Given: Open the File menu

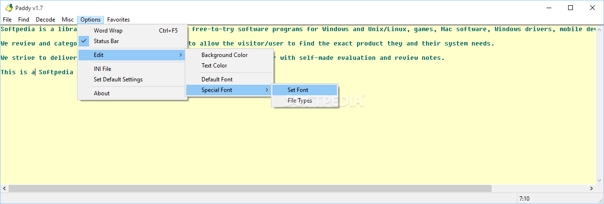Looking at the screenshot, I should point(7,20).
